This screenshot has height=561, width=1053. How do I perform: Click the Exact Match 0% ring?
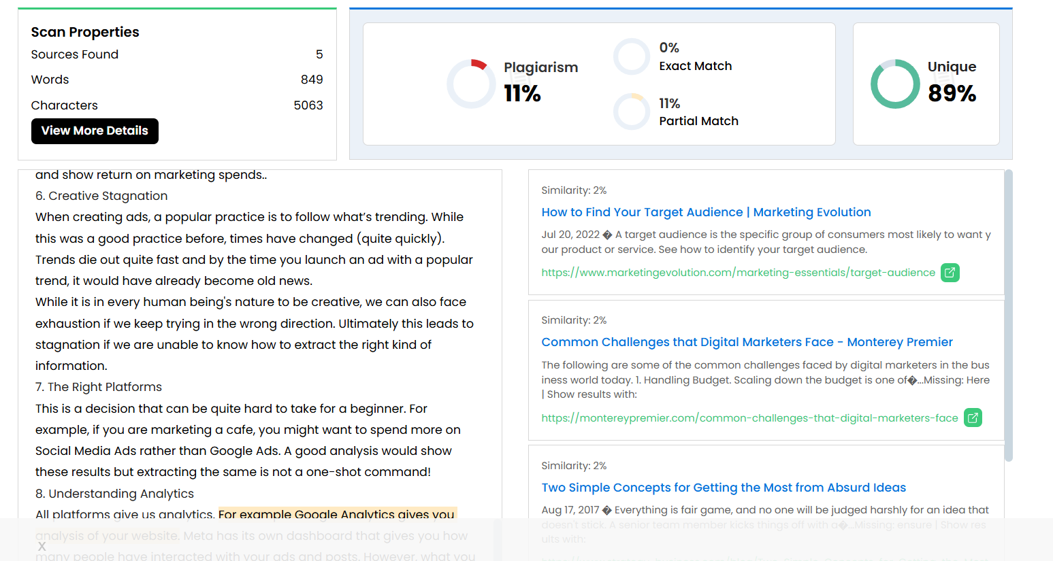(632, 56)
